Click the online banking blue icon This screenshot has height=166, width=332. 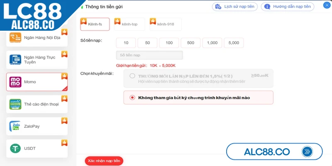(x=15, y=60)
